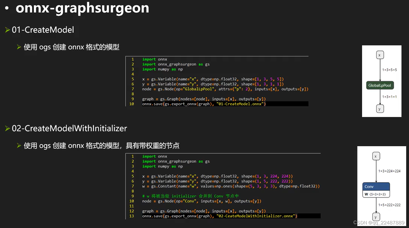Click the x input node above GlobalLpPool
The width and height of the screenshot is (409, 228).
pos(379,55)
